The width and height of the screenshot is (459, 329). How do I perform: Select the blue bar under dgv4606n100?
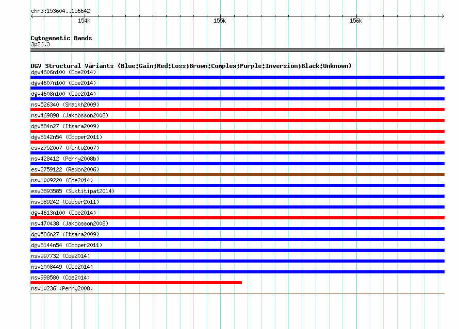(237, 77)
